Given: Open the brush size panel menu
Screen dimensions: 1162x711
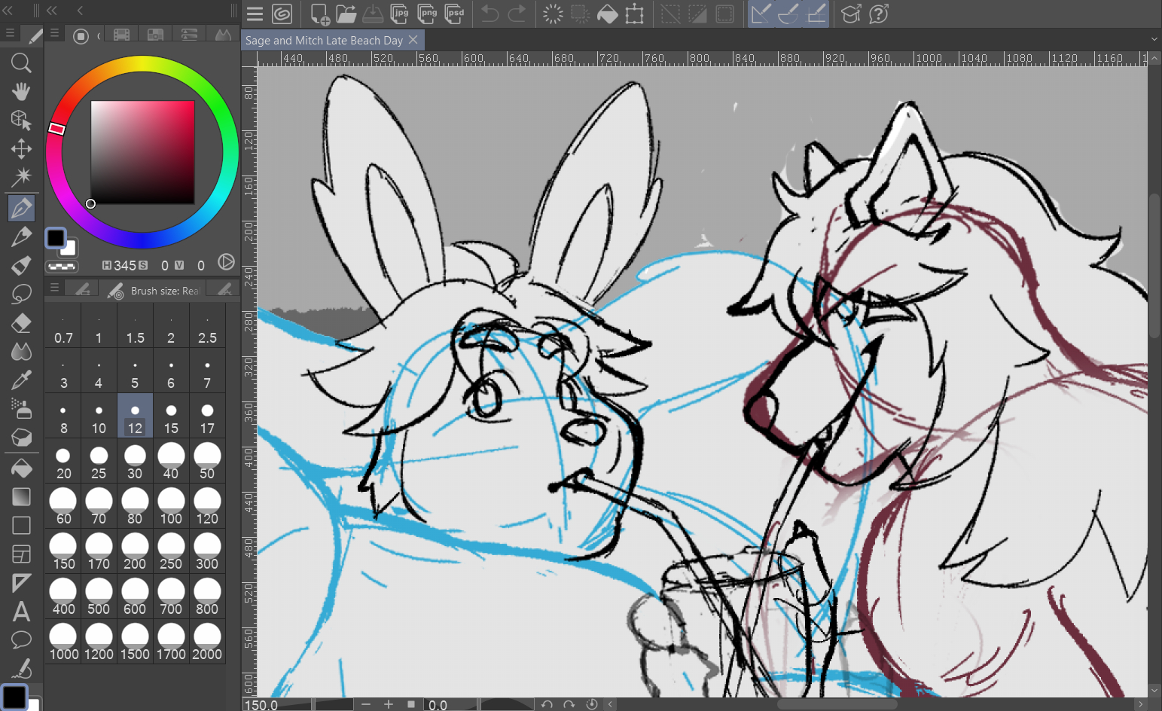Looking at the screenshot, I should [x=54, y=288].
